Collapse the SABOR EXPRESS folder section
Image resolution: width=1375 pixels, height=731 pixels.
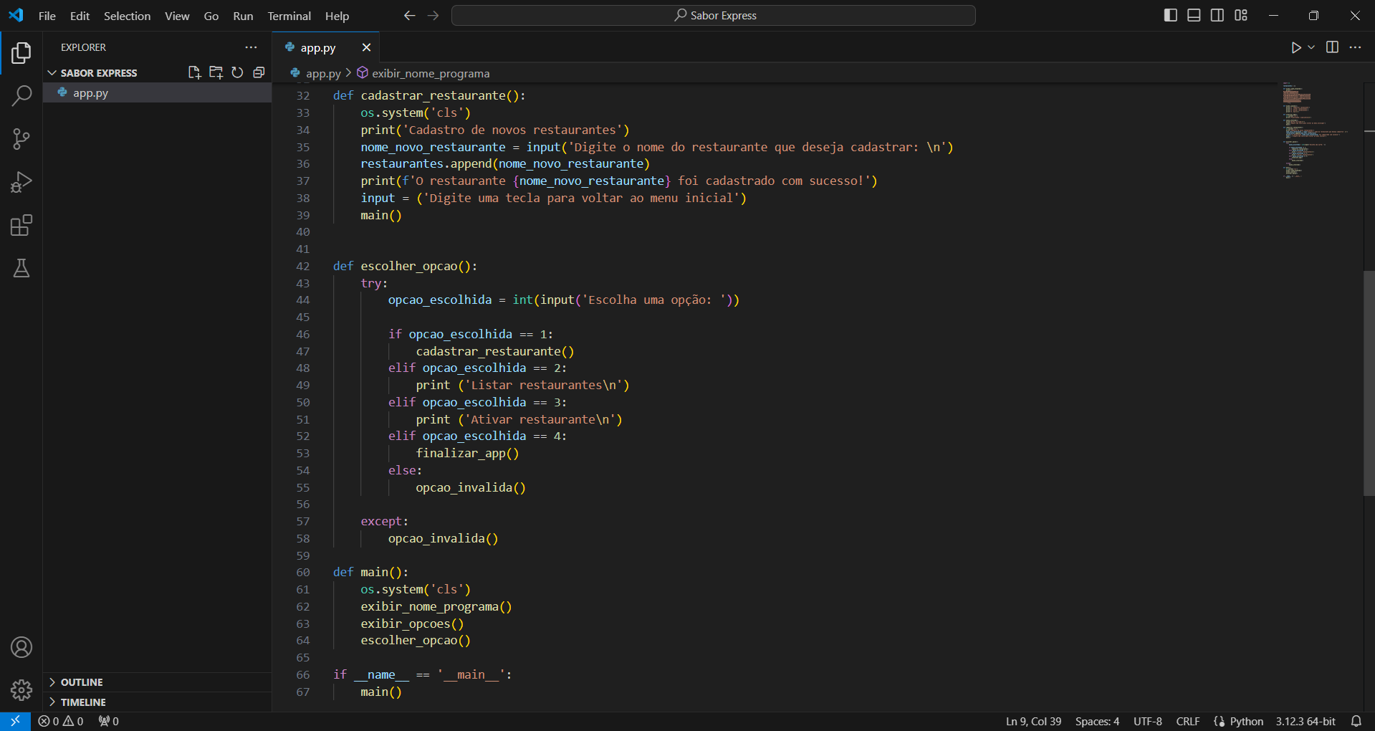point(98,73)
